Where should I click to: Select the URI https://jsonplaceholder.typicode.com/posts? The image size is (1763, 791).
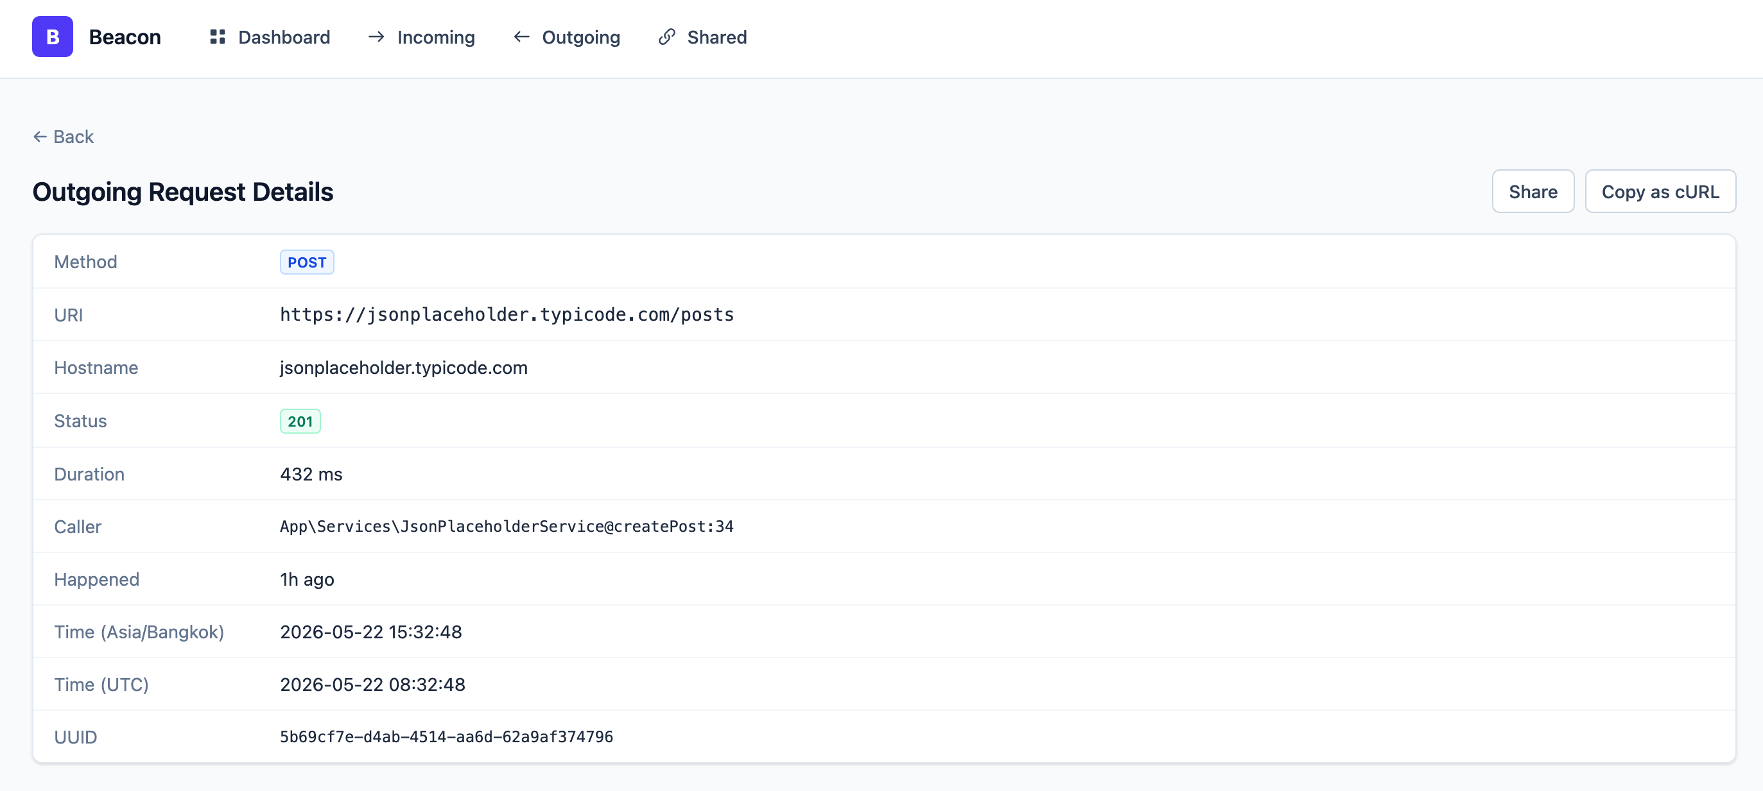coord(507,314)
